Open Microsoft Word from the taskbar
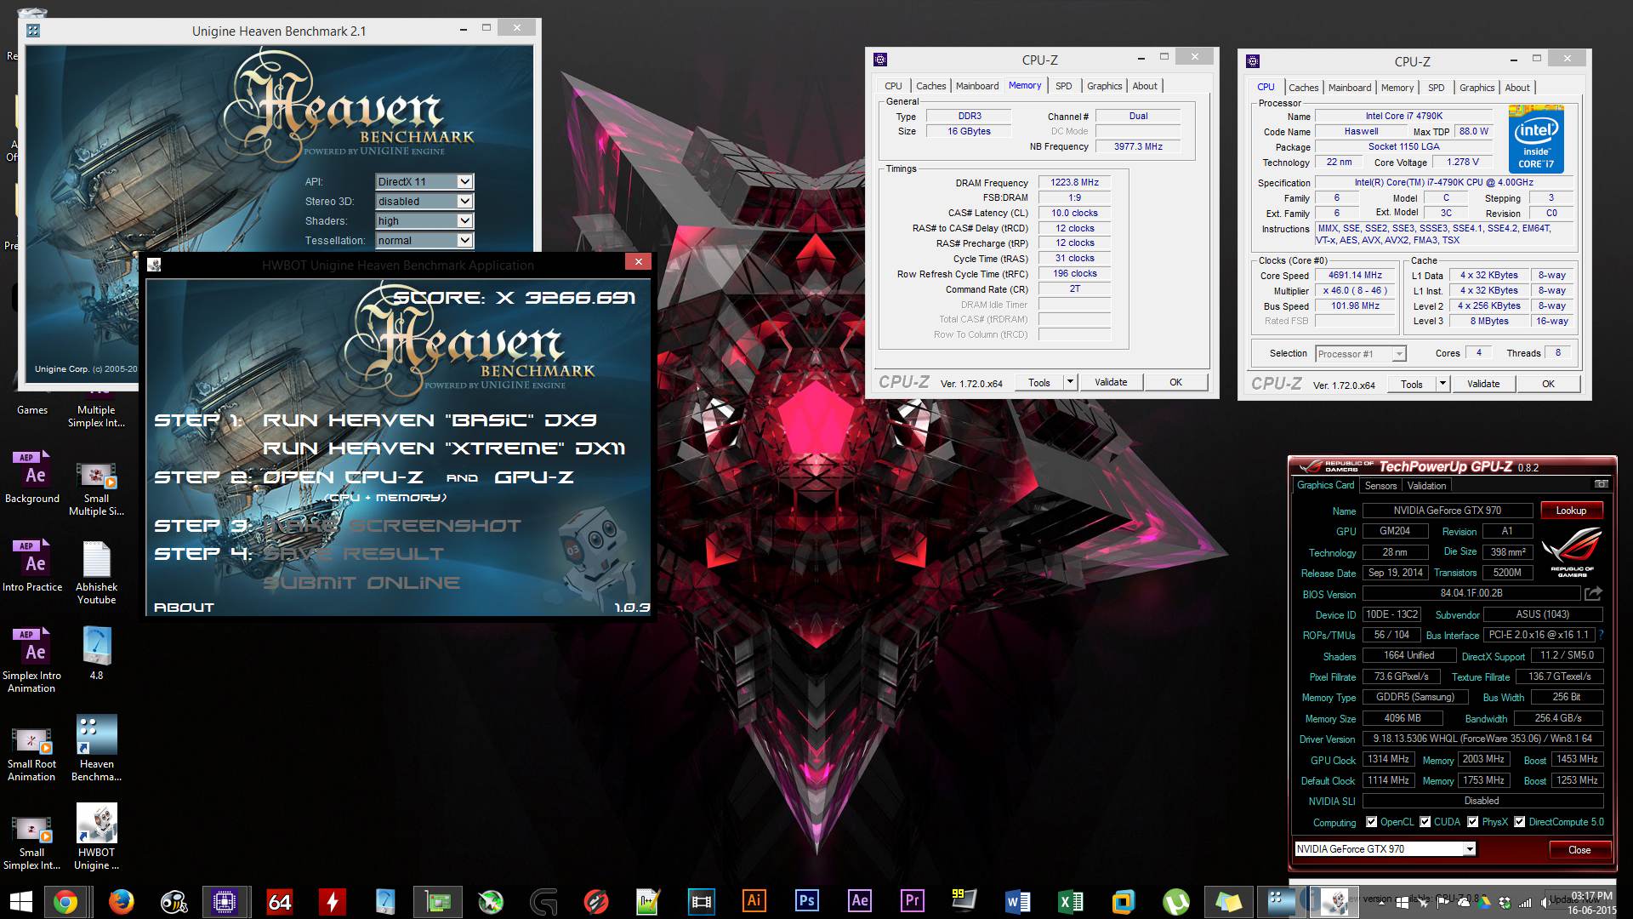This screenshot has height=919, width=1633. 1017,901
